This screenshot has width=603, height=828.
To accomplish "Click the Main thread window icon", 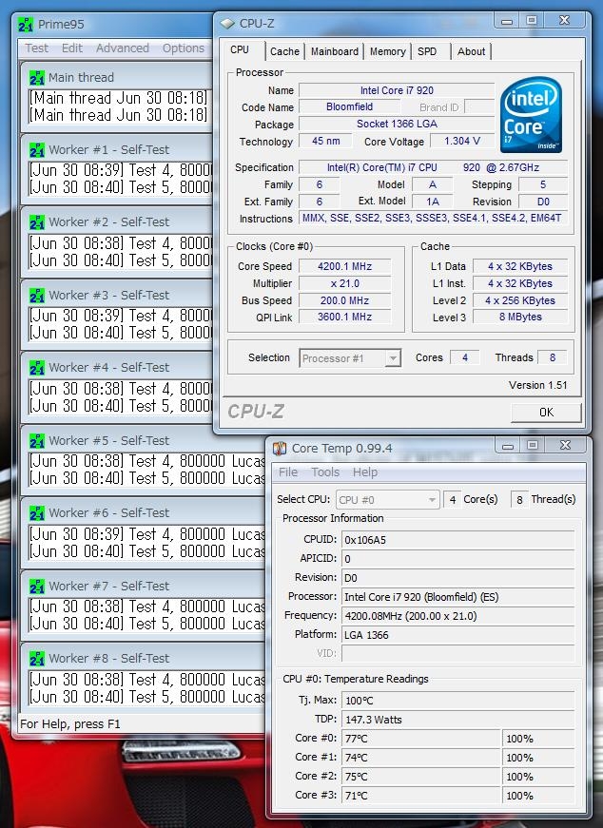I will [x=37, y=78].
